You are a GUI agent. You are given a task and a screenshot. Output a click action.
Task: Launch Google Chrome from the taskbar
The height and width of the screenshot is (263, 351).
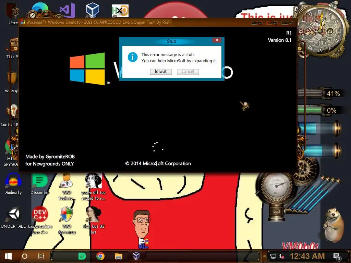click(100, 256)
